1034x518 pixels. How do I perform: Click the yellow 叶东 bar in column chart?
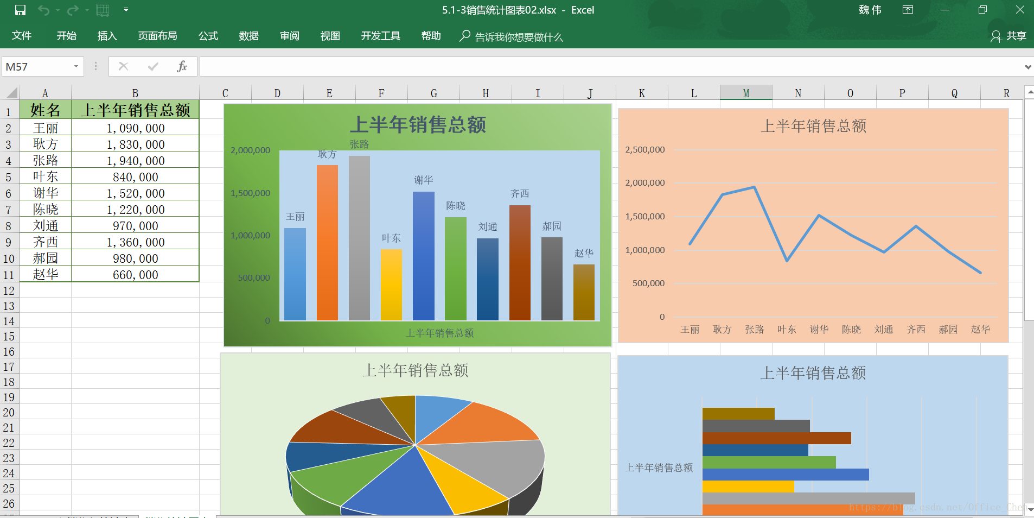pyautogui.click(x=391, y=285)
